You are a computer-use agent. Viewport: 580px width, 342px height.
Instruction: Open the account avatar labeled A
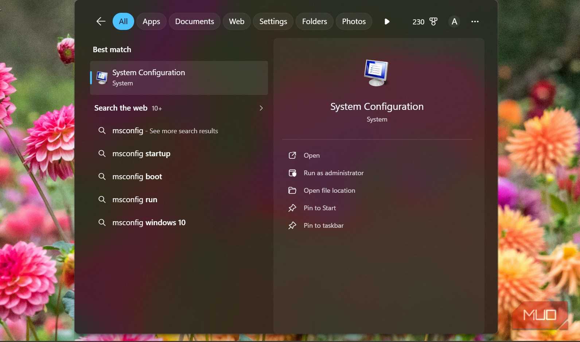pyautogui.click(x=454, y=22)
